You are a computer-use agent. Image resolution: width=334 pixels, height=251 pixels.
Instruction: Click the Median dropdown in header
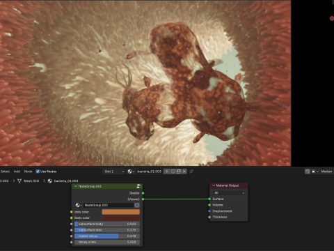coord(326,172)
